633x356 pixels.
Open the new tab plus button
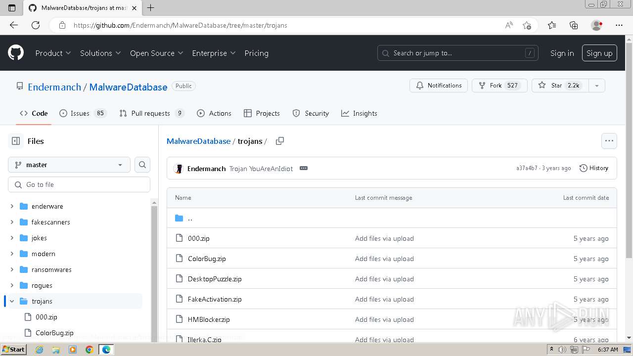(151, 7)
